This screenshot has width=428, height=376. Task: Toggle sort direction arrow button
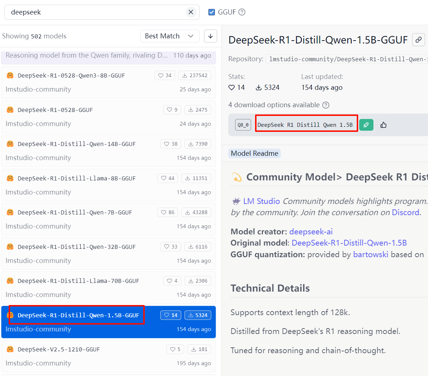(x=211, y=36)
